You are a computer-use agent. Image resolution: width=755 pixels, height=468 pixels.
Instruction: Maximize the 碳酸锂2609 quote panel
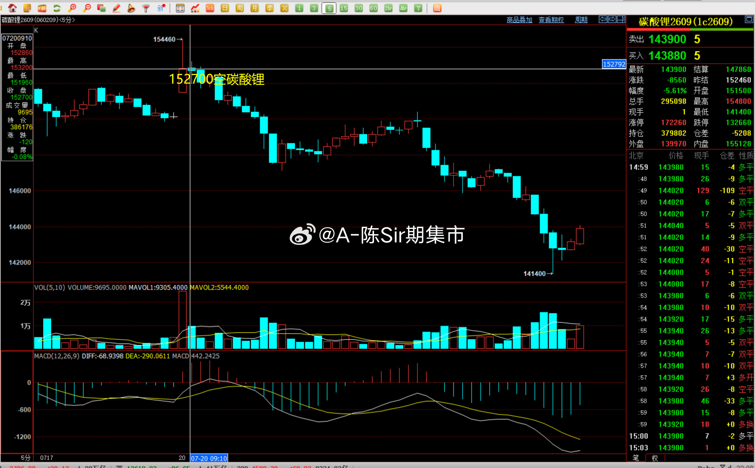click(x=749, y=19)
